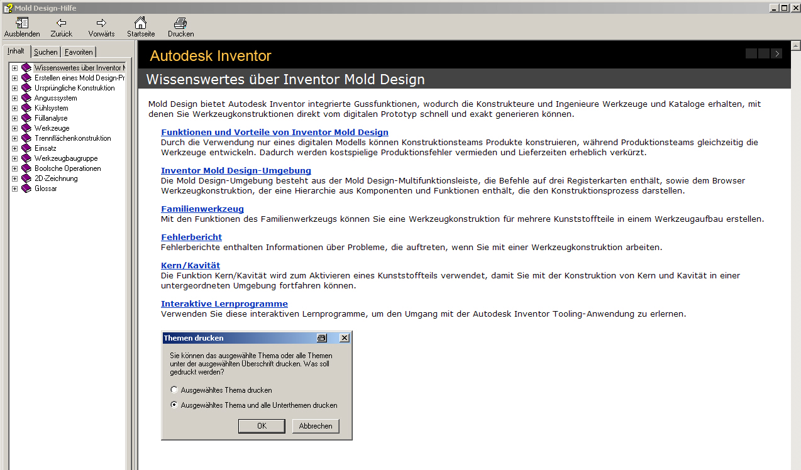This screenshot has width=801, height=470.
Task: Expand the Glossar tree node
Action: [14, 189]
